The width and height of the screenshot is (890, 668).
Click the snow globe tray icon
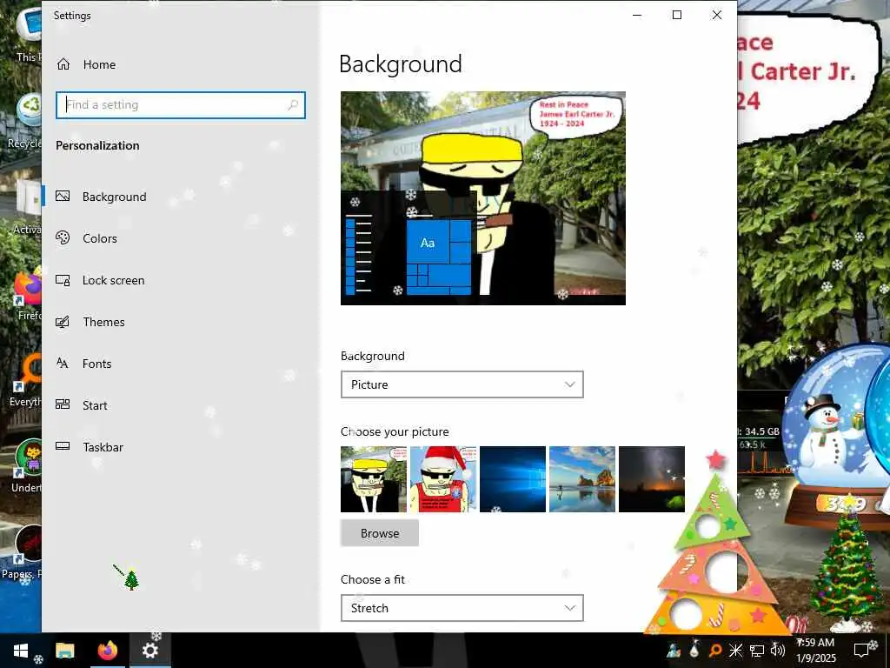coord(674,650)
